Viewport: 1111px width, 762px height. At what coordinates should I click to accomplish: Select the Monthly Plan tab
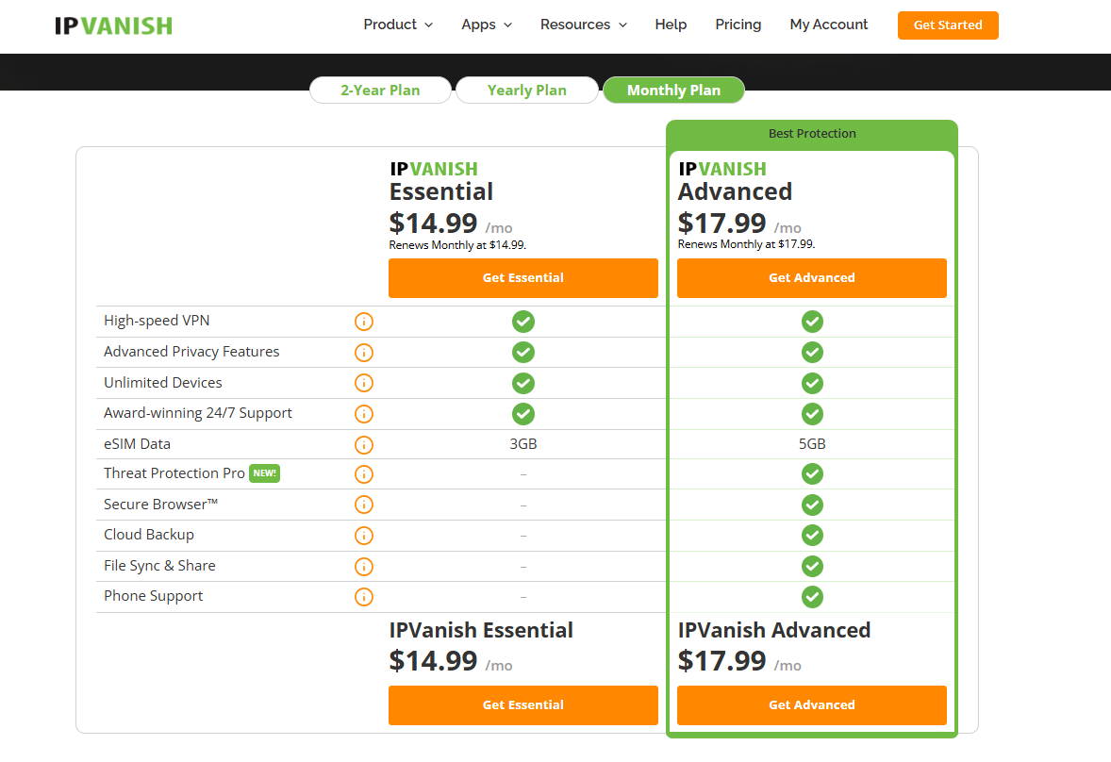point(673,90)
